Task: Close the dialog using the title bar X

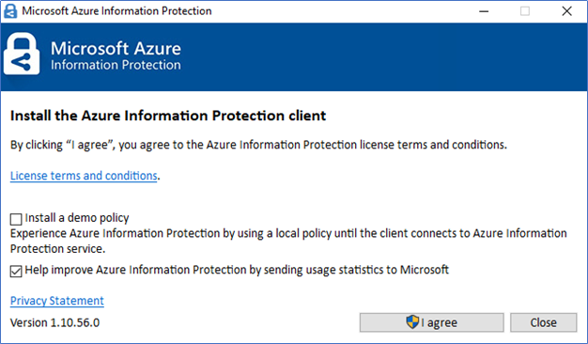Action: (567, 11)
